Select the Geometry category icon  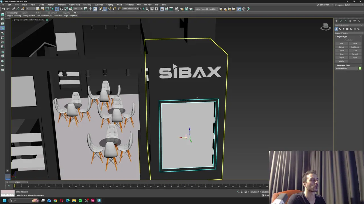pyautogui.click(x=336, y=29)
